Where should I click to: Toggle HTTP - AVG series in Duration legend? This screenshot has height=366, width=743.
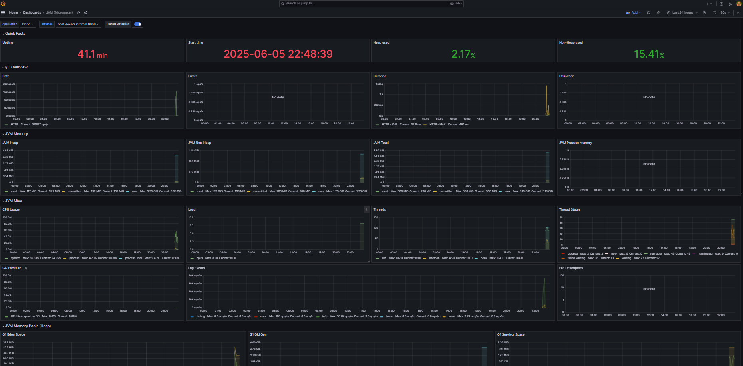coord(389,125)
